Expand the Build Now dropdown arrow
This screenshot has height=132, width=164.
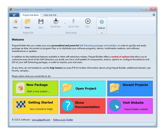coord(65,23)
